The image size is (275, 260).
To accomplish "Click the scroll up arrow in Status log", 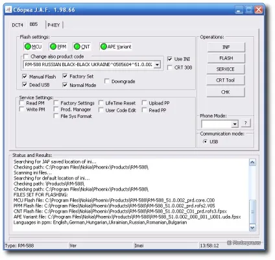I will (x=252, y=162).
